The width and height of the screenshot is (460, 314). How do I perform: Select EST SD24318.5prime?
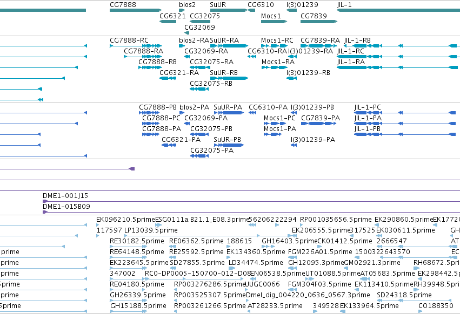tap(404, 295)
